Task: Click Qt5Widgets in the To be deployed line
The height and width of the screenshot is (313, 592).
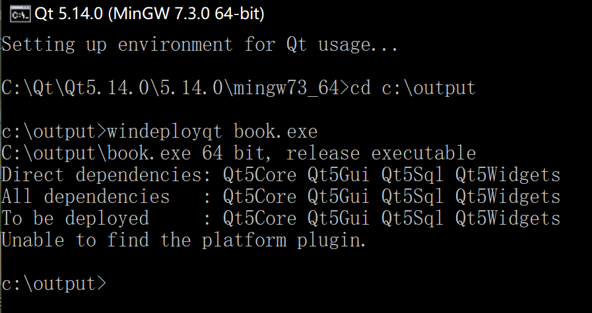Action: [x=508, y=219]
